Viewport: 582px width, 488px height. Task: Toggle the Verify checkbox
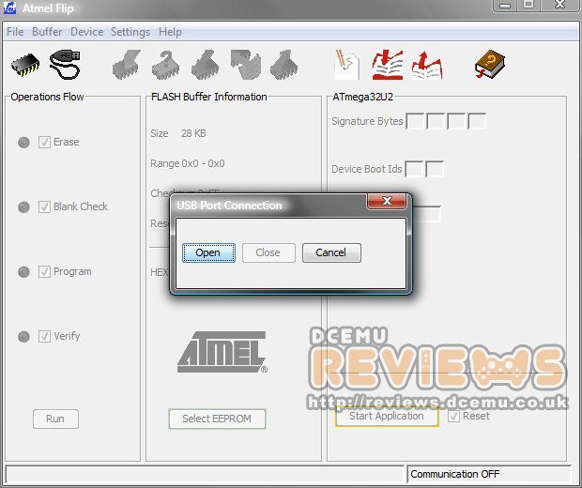click(44, 337)
